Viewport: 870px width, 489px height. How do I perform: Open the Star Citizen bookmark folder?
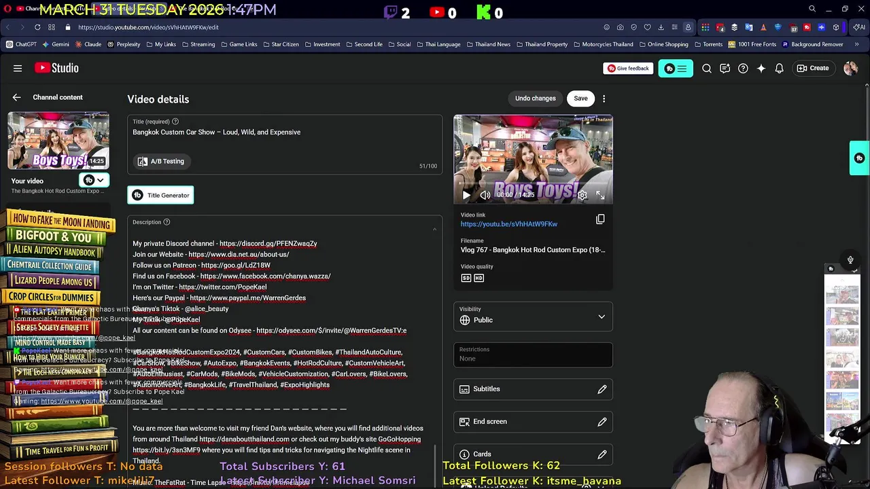pyautogui.click(x=280, y=44)
